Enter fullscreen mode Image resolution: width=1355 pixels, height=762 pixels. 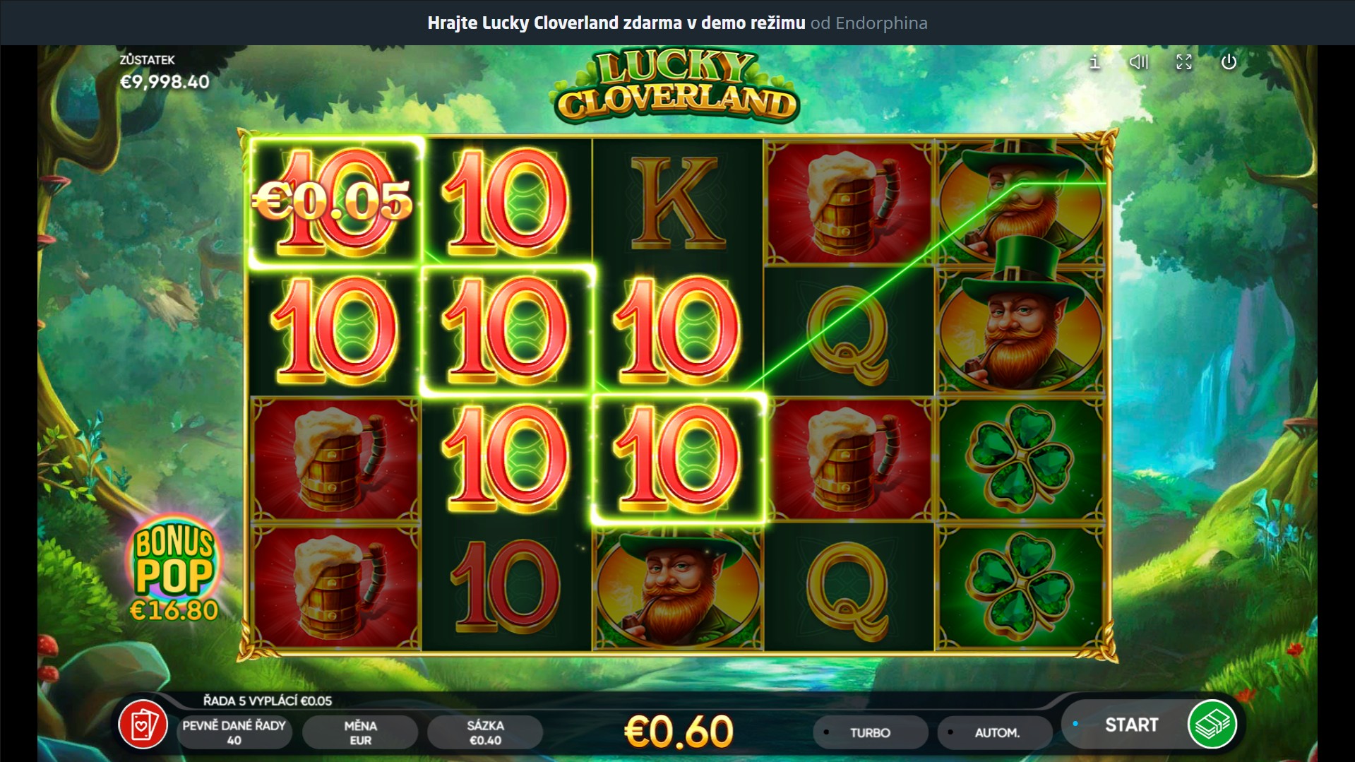coord(1184,62)
